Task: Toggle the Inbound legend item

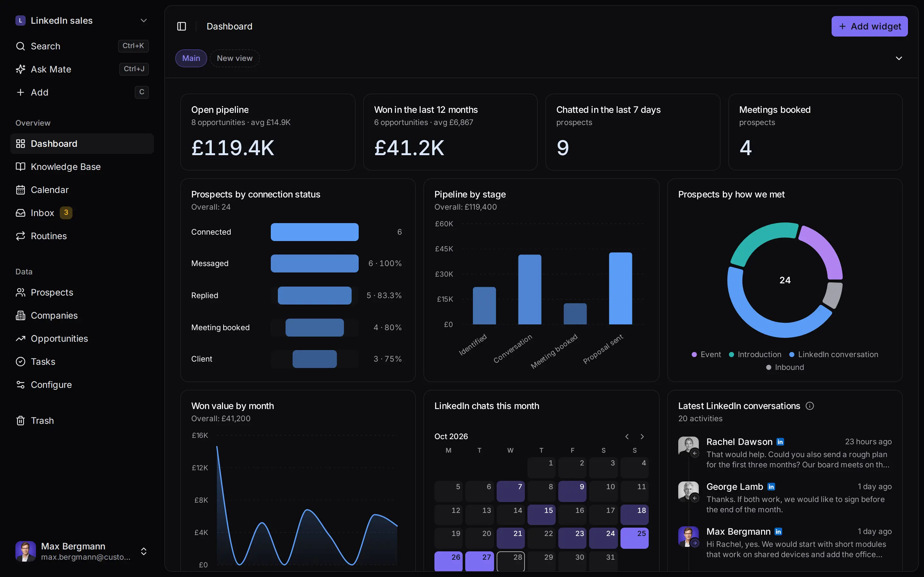Action: coord(785,367)
